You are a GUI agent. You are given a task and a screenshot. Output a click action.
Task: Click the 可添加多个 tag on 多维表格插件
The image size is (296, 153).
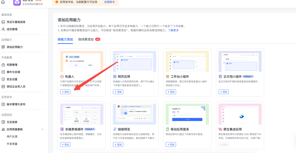[x=90, y=129]
